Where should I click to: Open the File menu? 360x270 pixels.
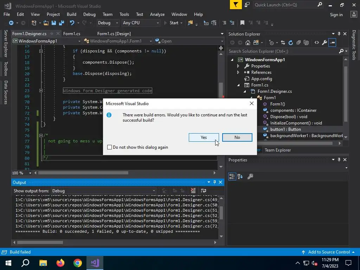tap(7, 14)
